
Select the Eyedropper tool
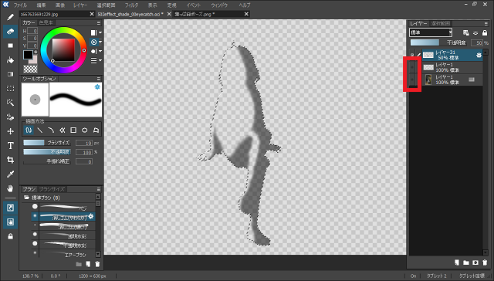pyautogui.click(x=10, y=174)
